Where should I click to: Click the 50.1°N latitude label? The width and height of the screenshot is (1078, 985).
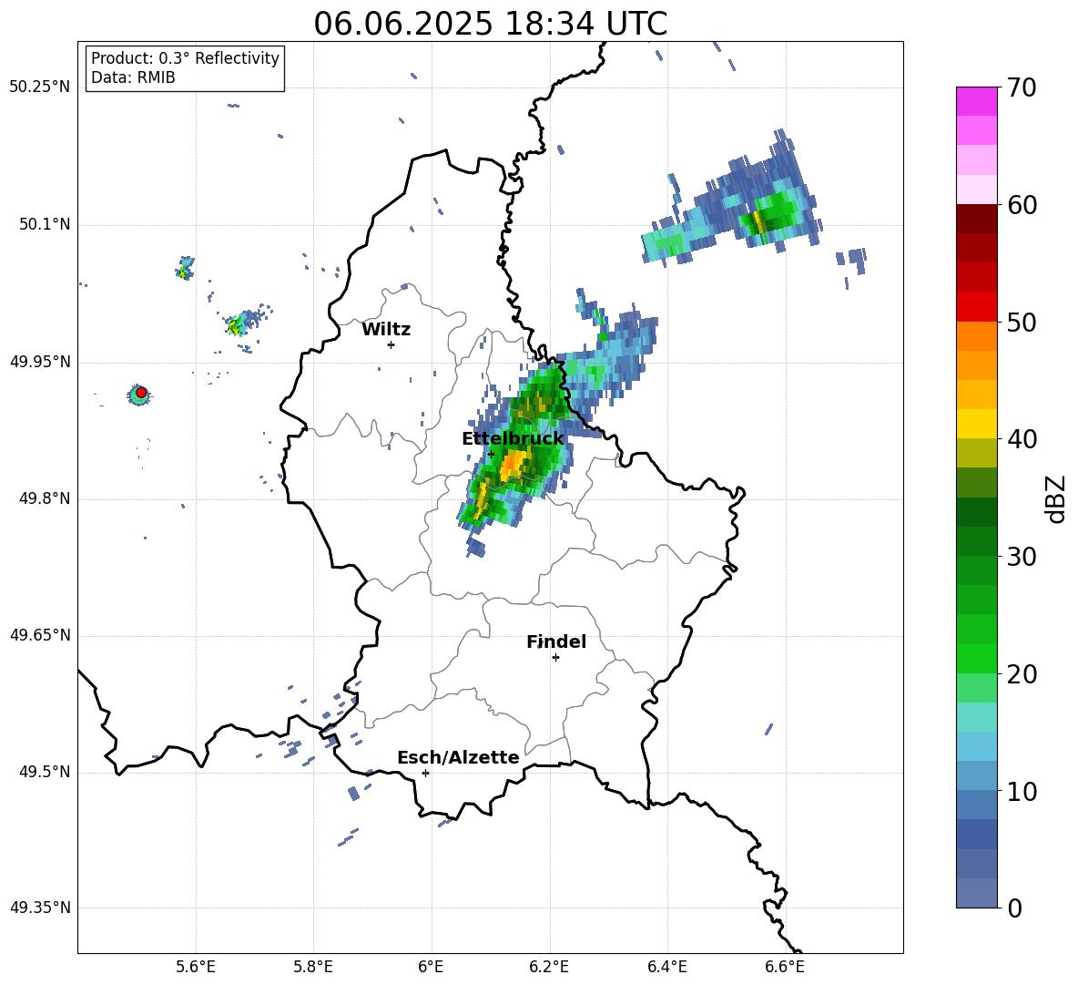(x=45, y=225)
